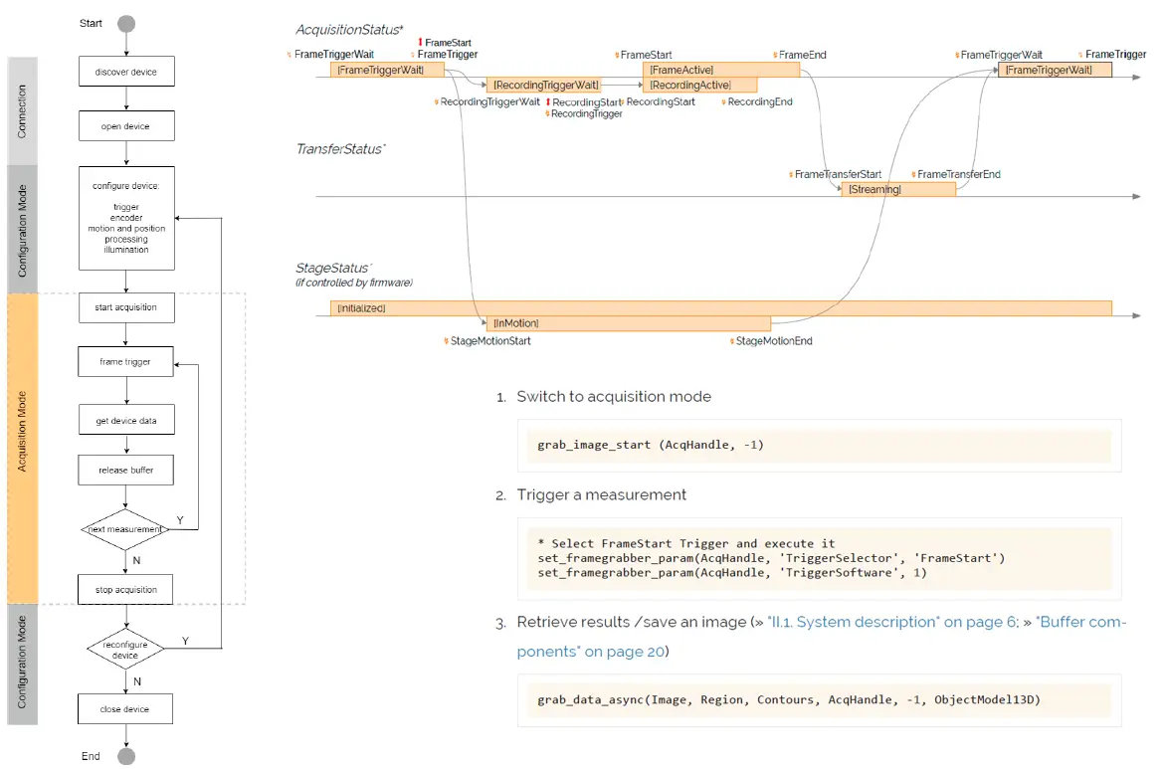Select the 'open device' flowchart step
The height and width of the screenshot is (769, 1165).
point(126,126)
